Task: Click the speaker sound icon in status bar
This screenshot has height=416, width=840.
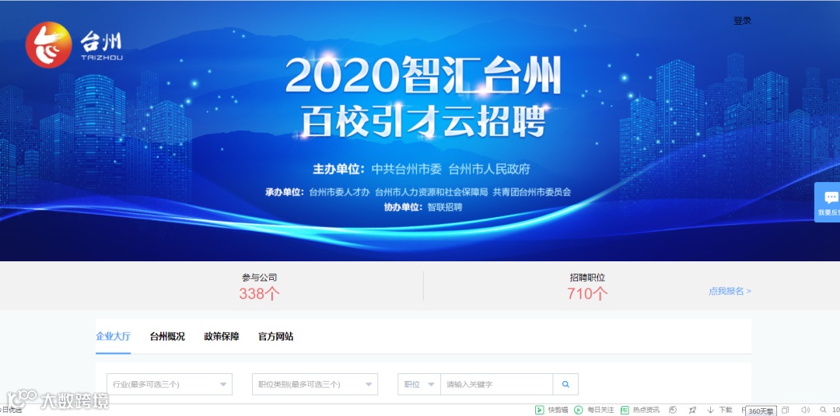Action: click(805, 410)
